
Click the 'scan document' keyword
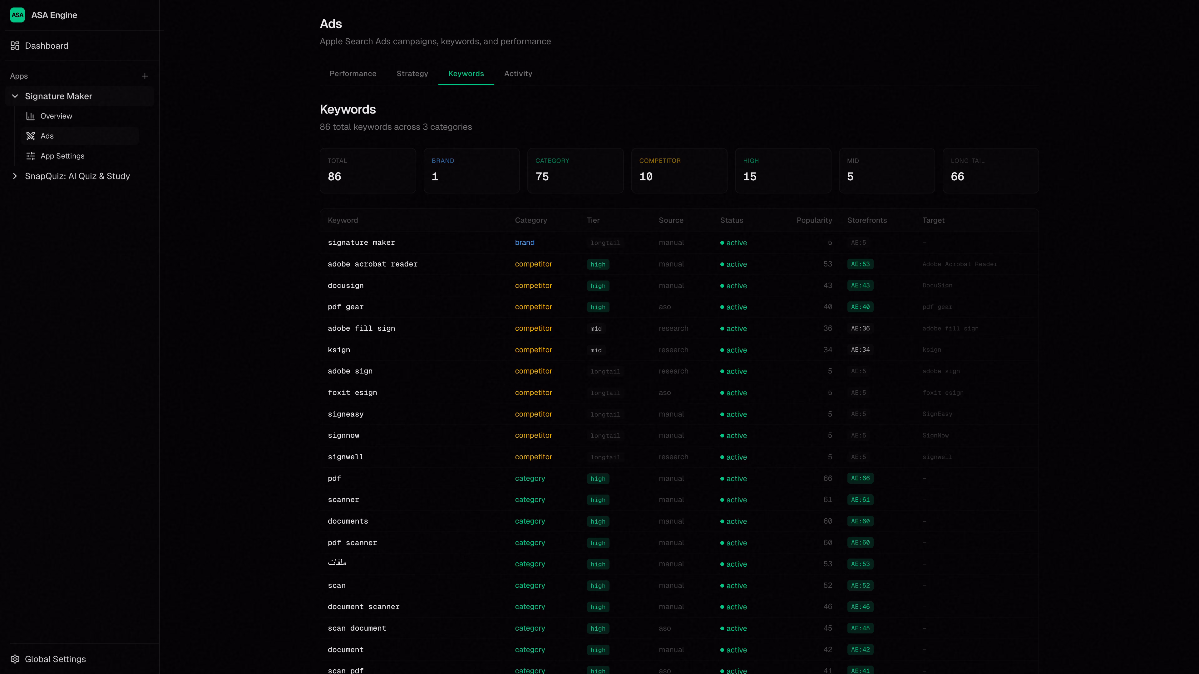(x=357, y=628)
